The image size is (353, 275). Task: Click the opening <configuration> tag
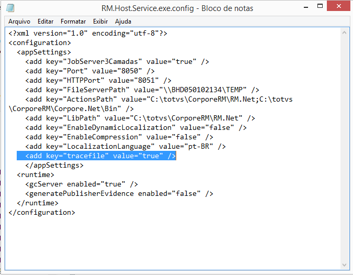pyautogui.click(x=40, y=43)
